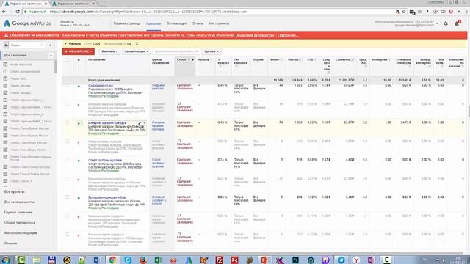Collapse the campaign sidebar with double arrow
The height and width of the screenshot is (264, 470).
pos(50,45)
